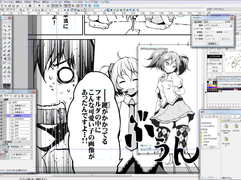Click the lock icon in the Properties panel
The image size is (241, 180).
coord(231,26)
